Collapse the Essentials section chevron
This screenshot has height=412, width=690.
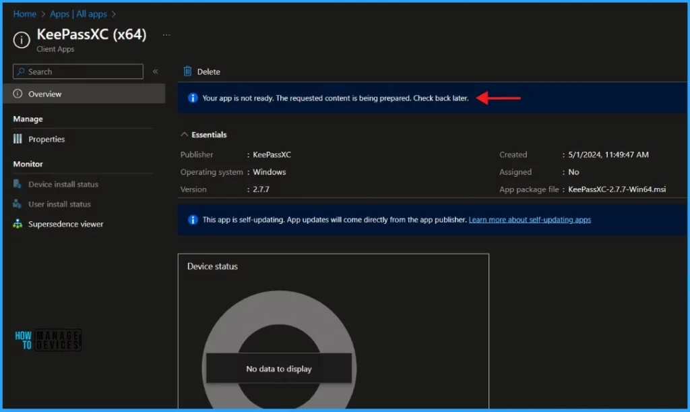[185, 134]
